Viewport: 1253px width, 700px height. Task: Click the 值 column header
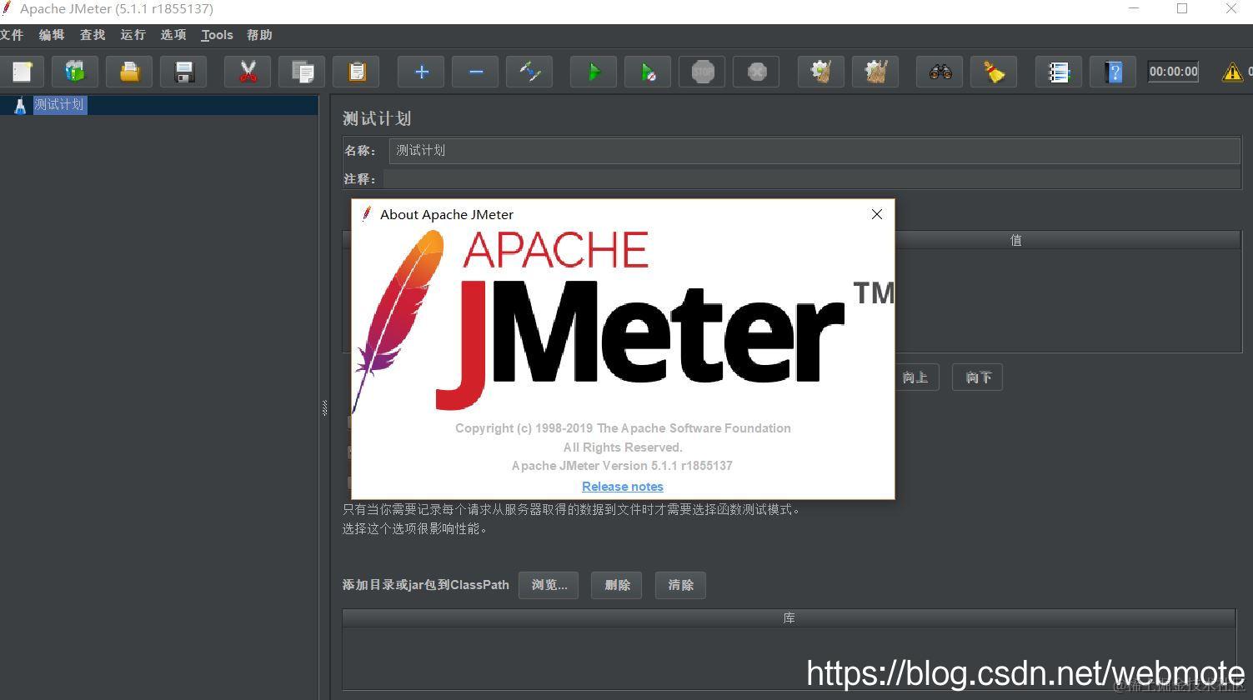[x=1015, y=240]
